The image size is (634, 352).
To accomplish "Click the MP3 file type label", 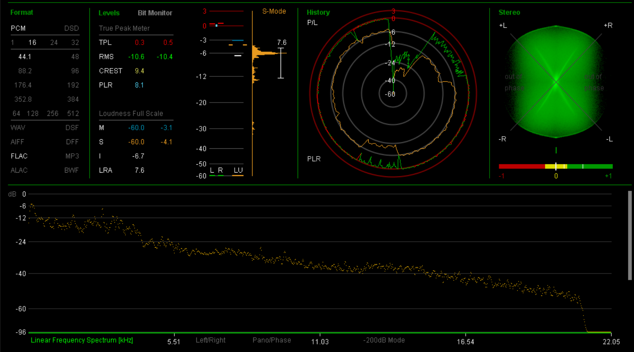I will (x=72, y=156).
